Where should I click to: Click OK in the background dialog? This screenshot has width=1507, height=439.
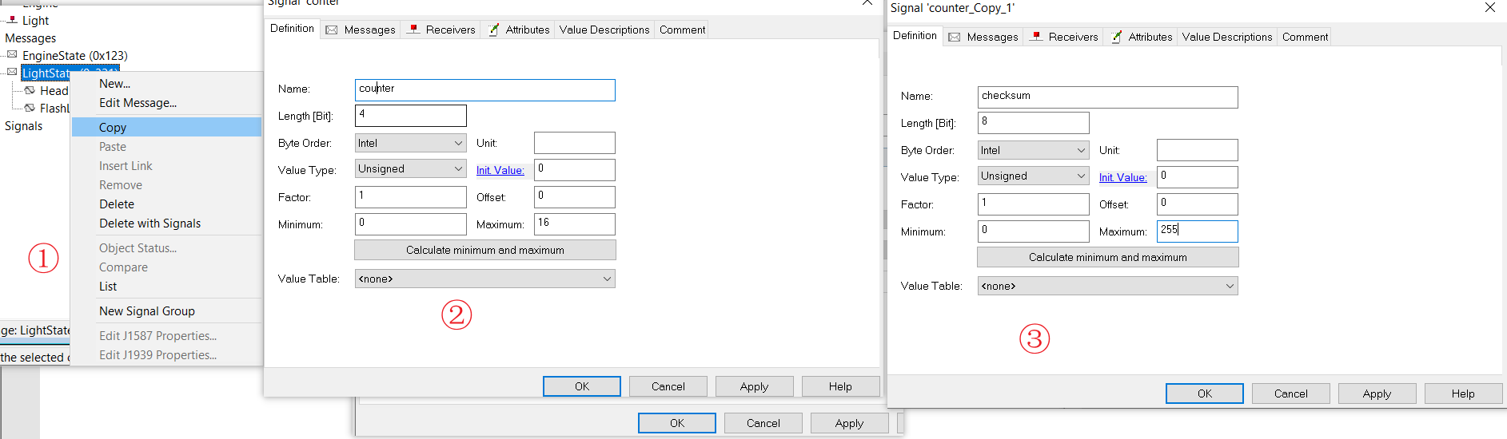677,423
